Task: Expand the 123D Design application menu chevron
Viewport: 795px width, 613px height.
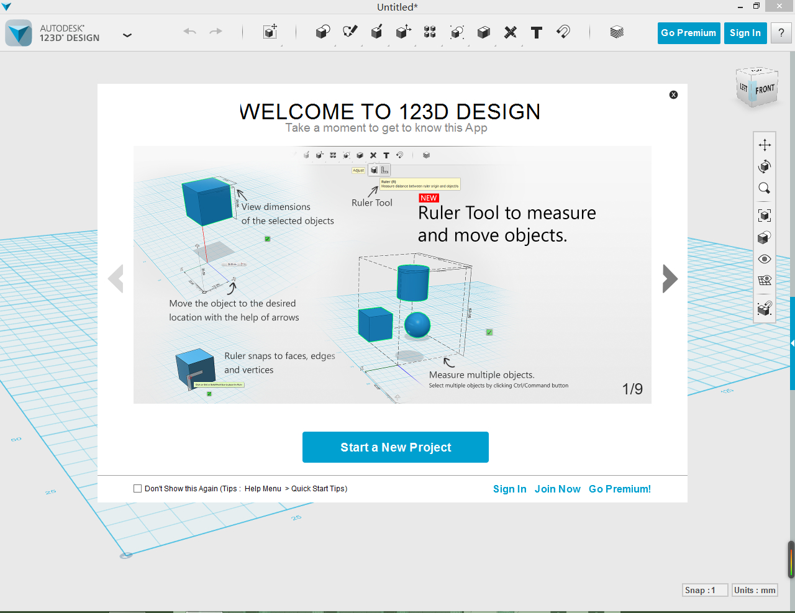Action: click(x=127, y=35)
